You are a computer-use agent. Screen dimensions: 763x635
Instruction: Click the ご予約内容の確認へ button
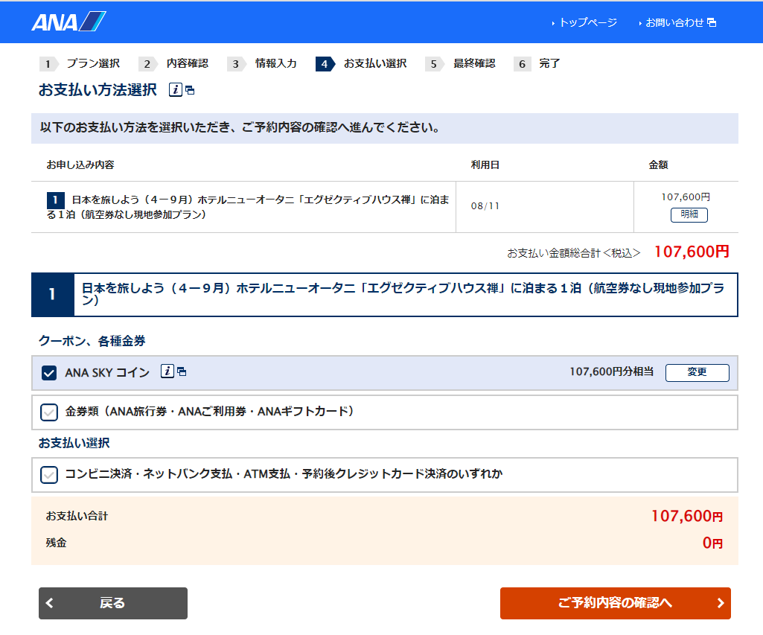(x=615, y=603)
